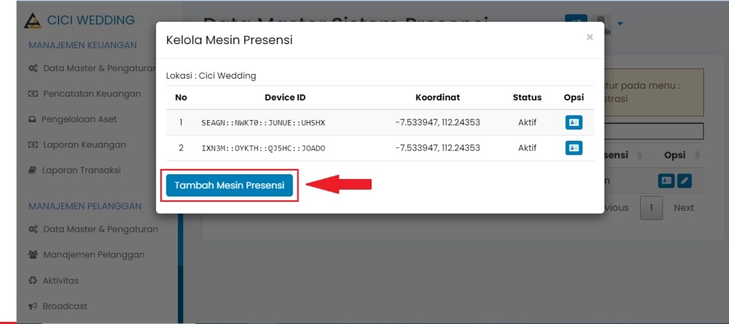This screenshot has width=729, height=324.
Task: Click the Tambah Mesin Presensi button
Action: (229, 185)
